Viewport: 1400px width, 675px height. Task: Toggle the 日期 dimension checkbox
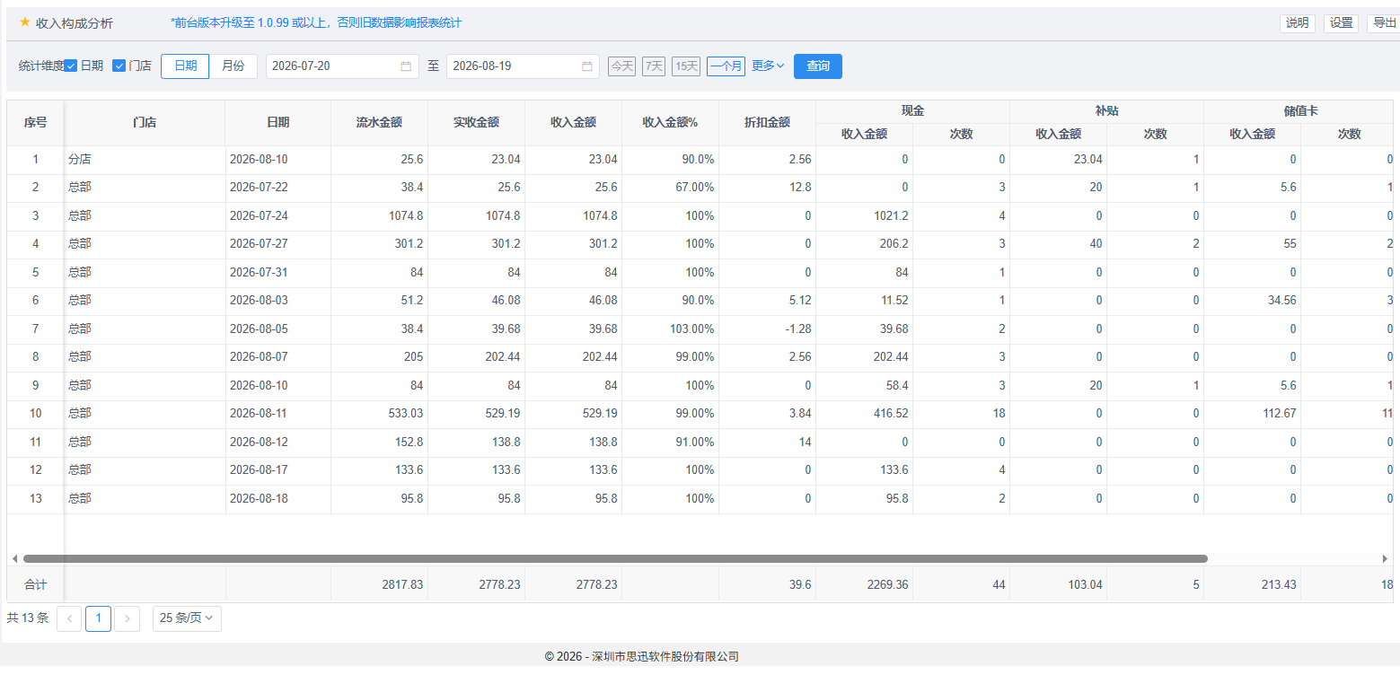coord(71,66)
